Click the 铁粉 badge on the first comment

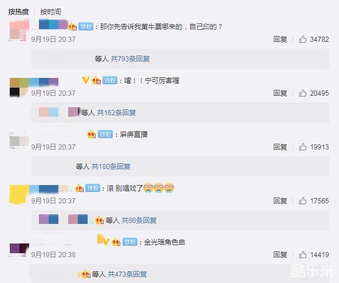point(86,26)
